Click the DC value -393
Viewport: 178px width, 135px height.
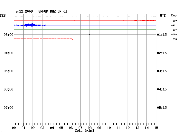click(x=174, y=30)
